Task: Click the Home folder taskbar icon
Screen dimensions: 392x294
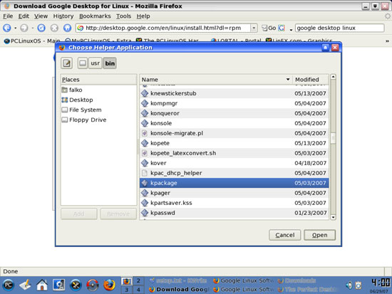Action: pyautogui.click(x=42, y=285)
